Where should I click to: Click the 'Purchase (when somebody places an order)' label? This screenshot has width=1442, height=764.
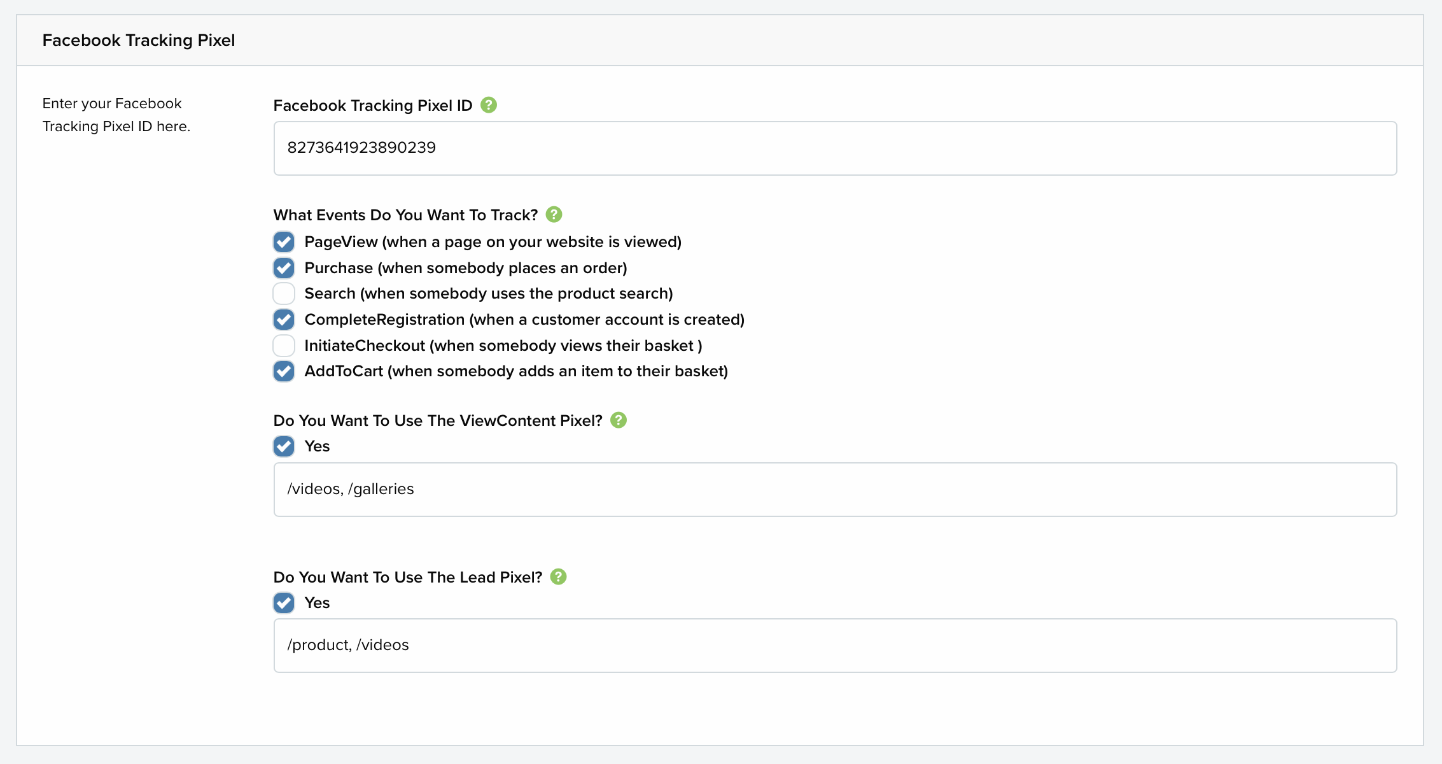click(x=466, y=268)
